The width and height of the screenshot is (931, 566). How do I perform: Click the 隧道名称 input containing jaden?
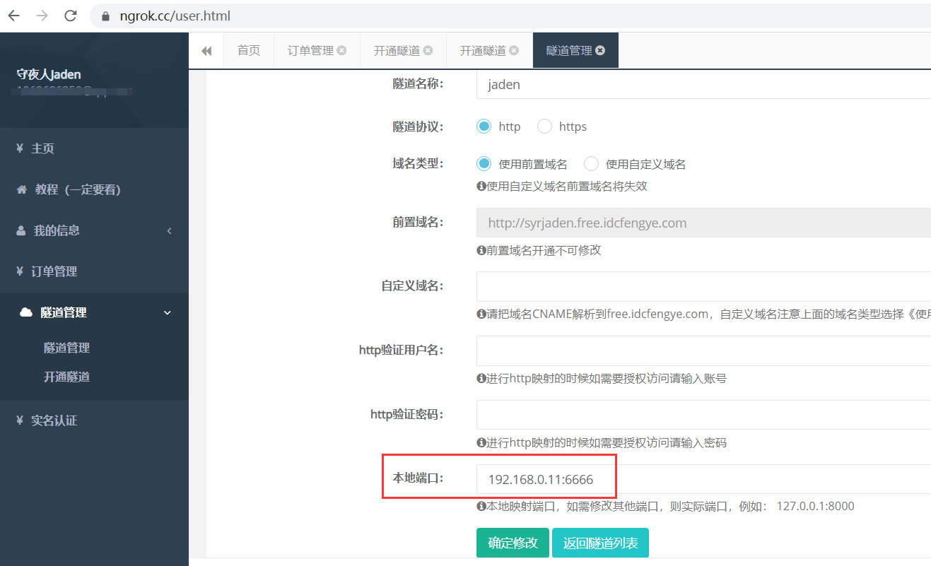[x=700, y=84]
